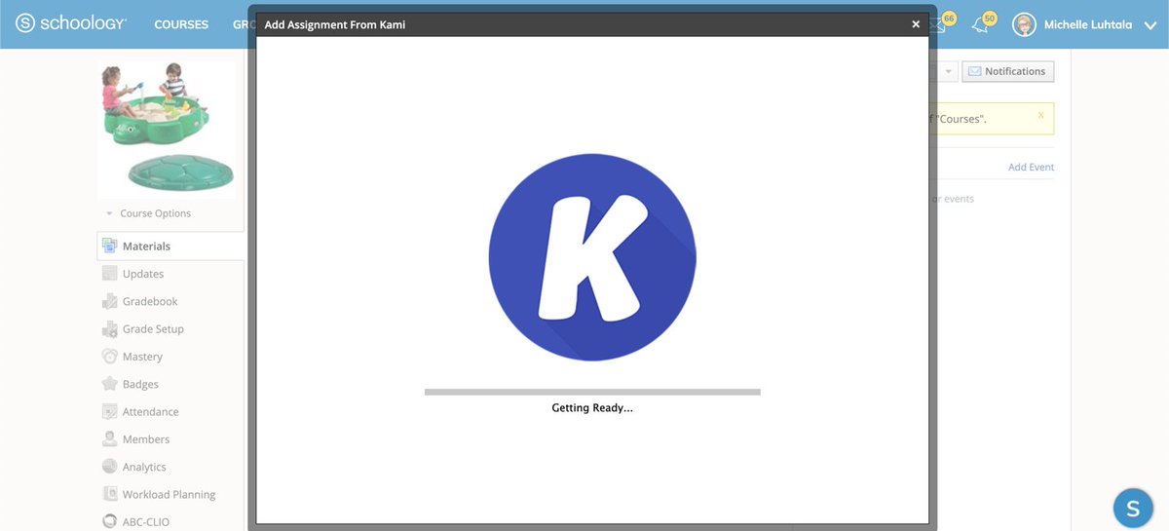Image resolution: width=1169 pixels, height=531 pixels.
Task: Click the Add Assignment From Kami title
Action: pyautogui.click(x=335, y=25)
